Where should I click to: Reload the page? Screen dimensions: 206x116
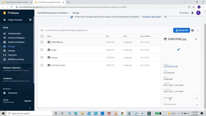click(x=12, y=7)
